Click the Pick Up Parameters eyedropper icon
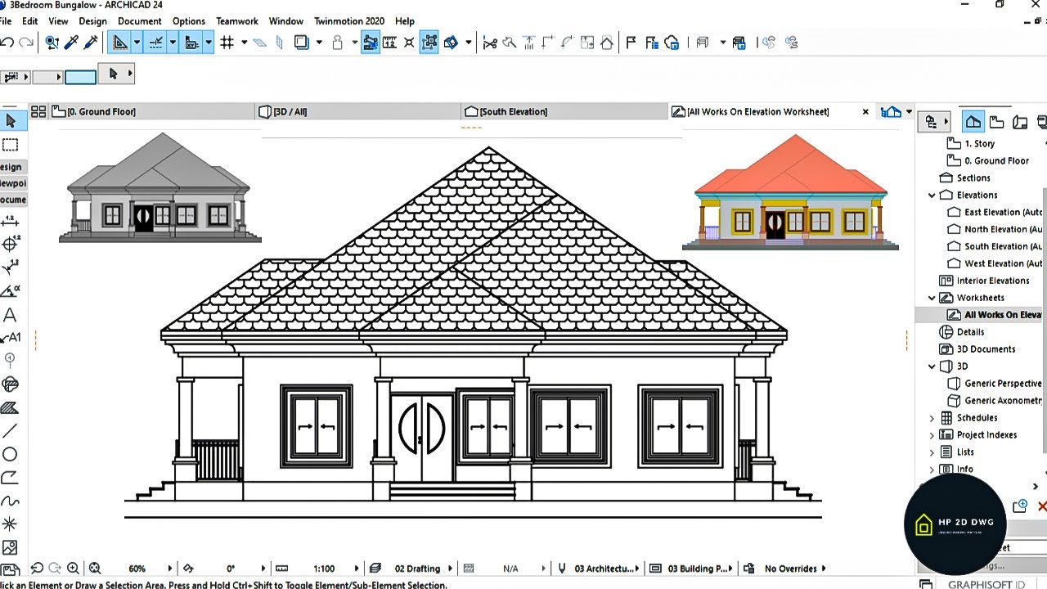Screen dimensions: 1047x589 coord(71,43)
